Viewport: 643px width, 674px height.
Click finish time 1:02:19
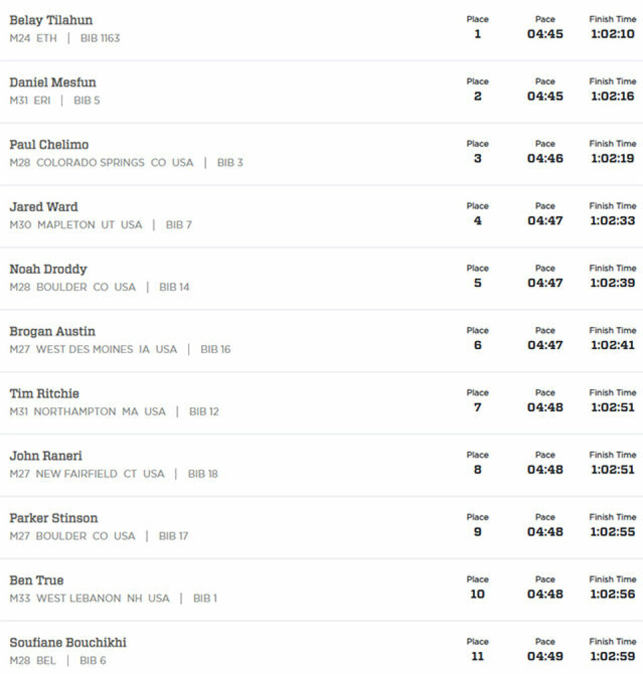click(612, 159)
